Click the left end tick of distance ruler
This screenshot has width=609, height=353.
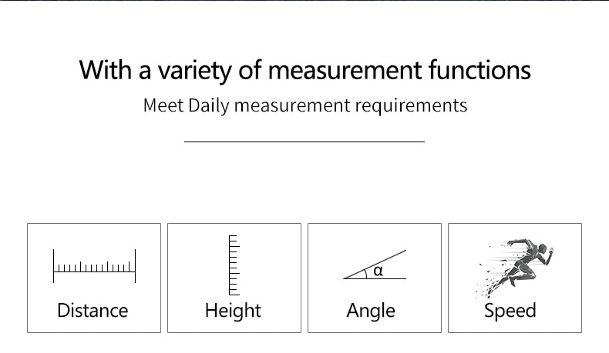coord(54,266)
